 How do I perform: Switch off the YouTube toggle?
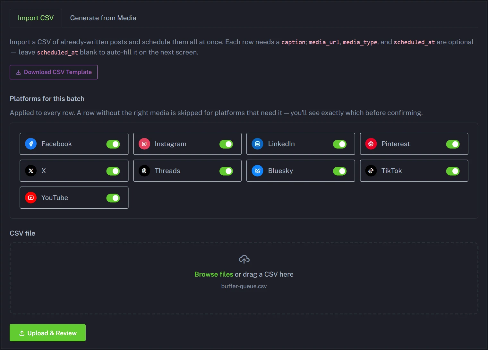(x=113, y=198)
